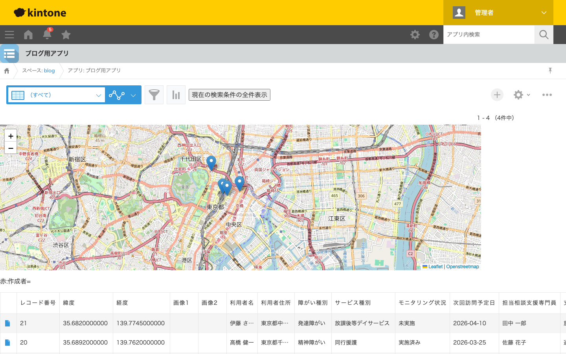Open the favorites star icon

click(x=66, y=35)
